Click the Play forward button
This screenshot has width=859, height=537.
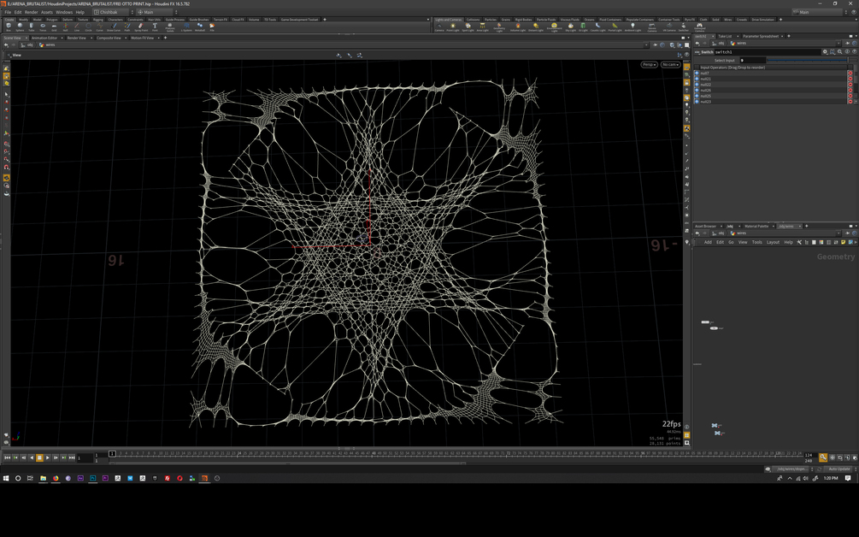(x=48, y=457)
